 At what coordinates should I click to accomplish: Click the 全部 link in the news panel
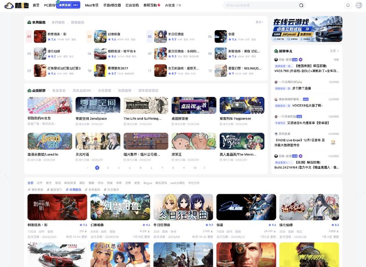click(334, 51)
